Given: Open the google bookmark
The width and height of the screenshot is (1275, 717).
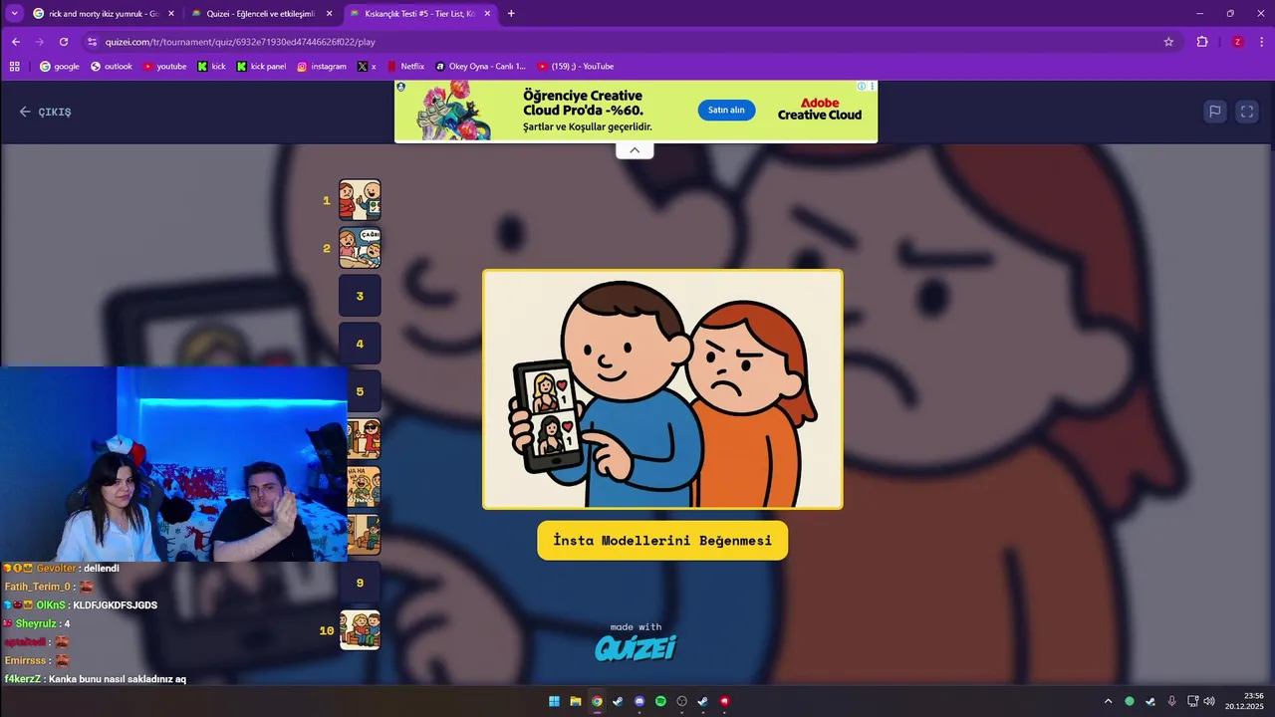Looking at the screenshot, I should (x=60, y=67).
